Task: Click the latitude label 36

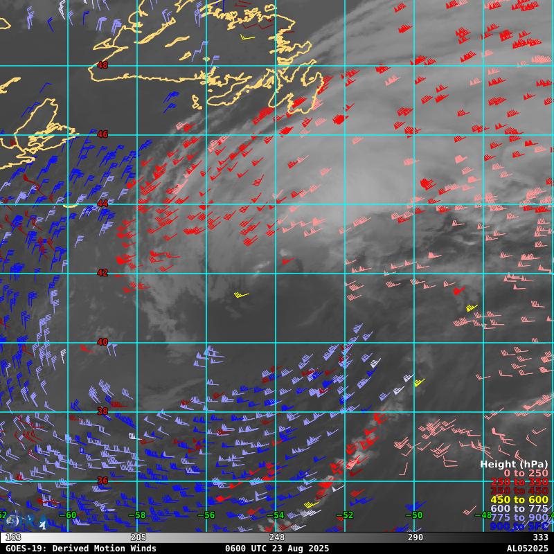Action: point(102,481)
